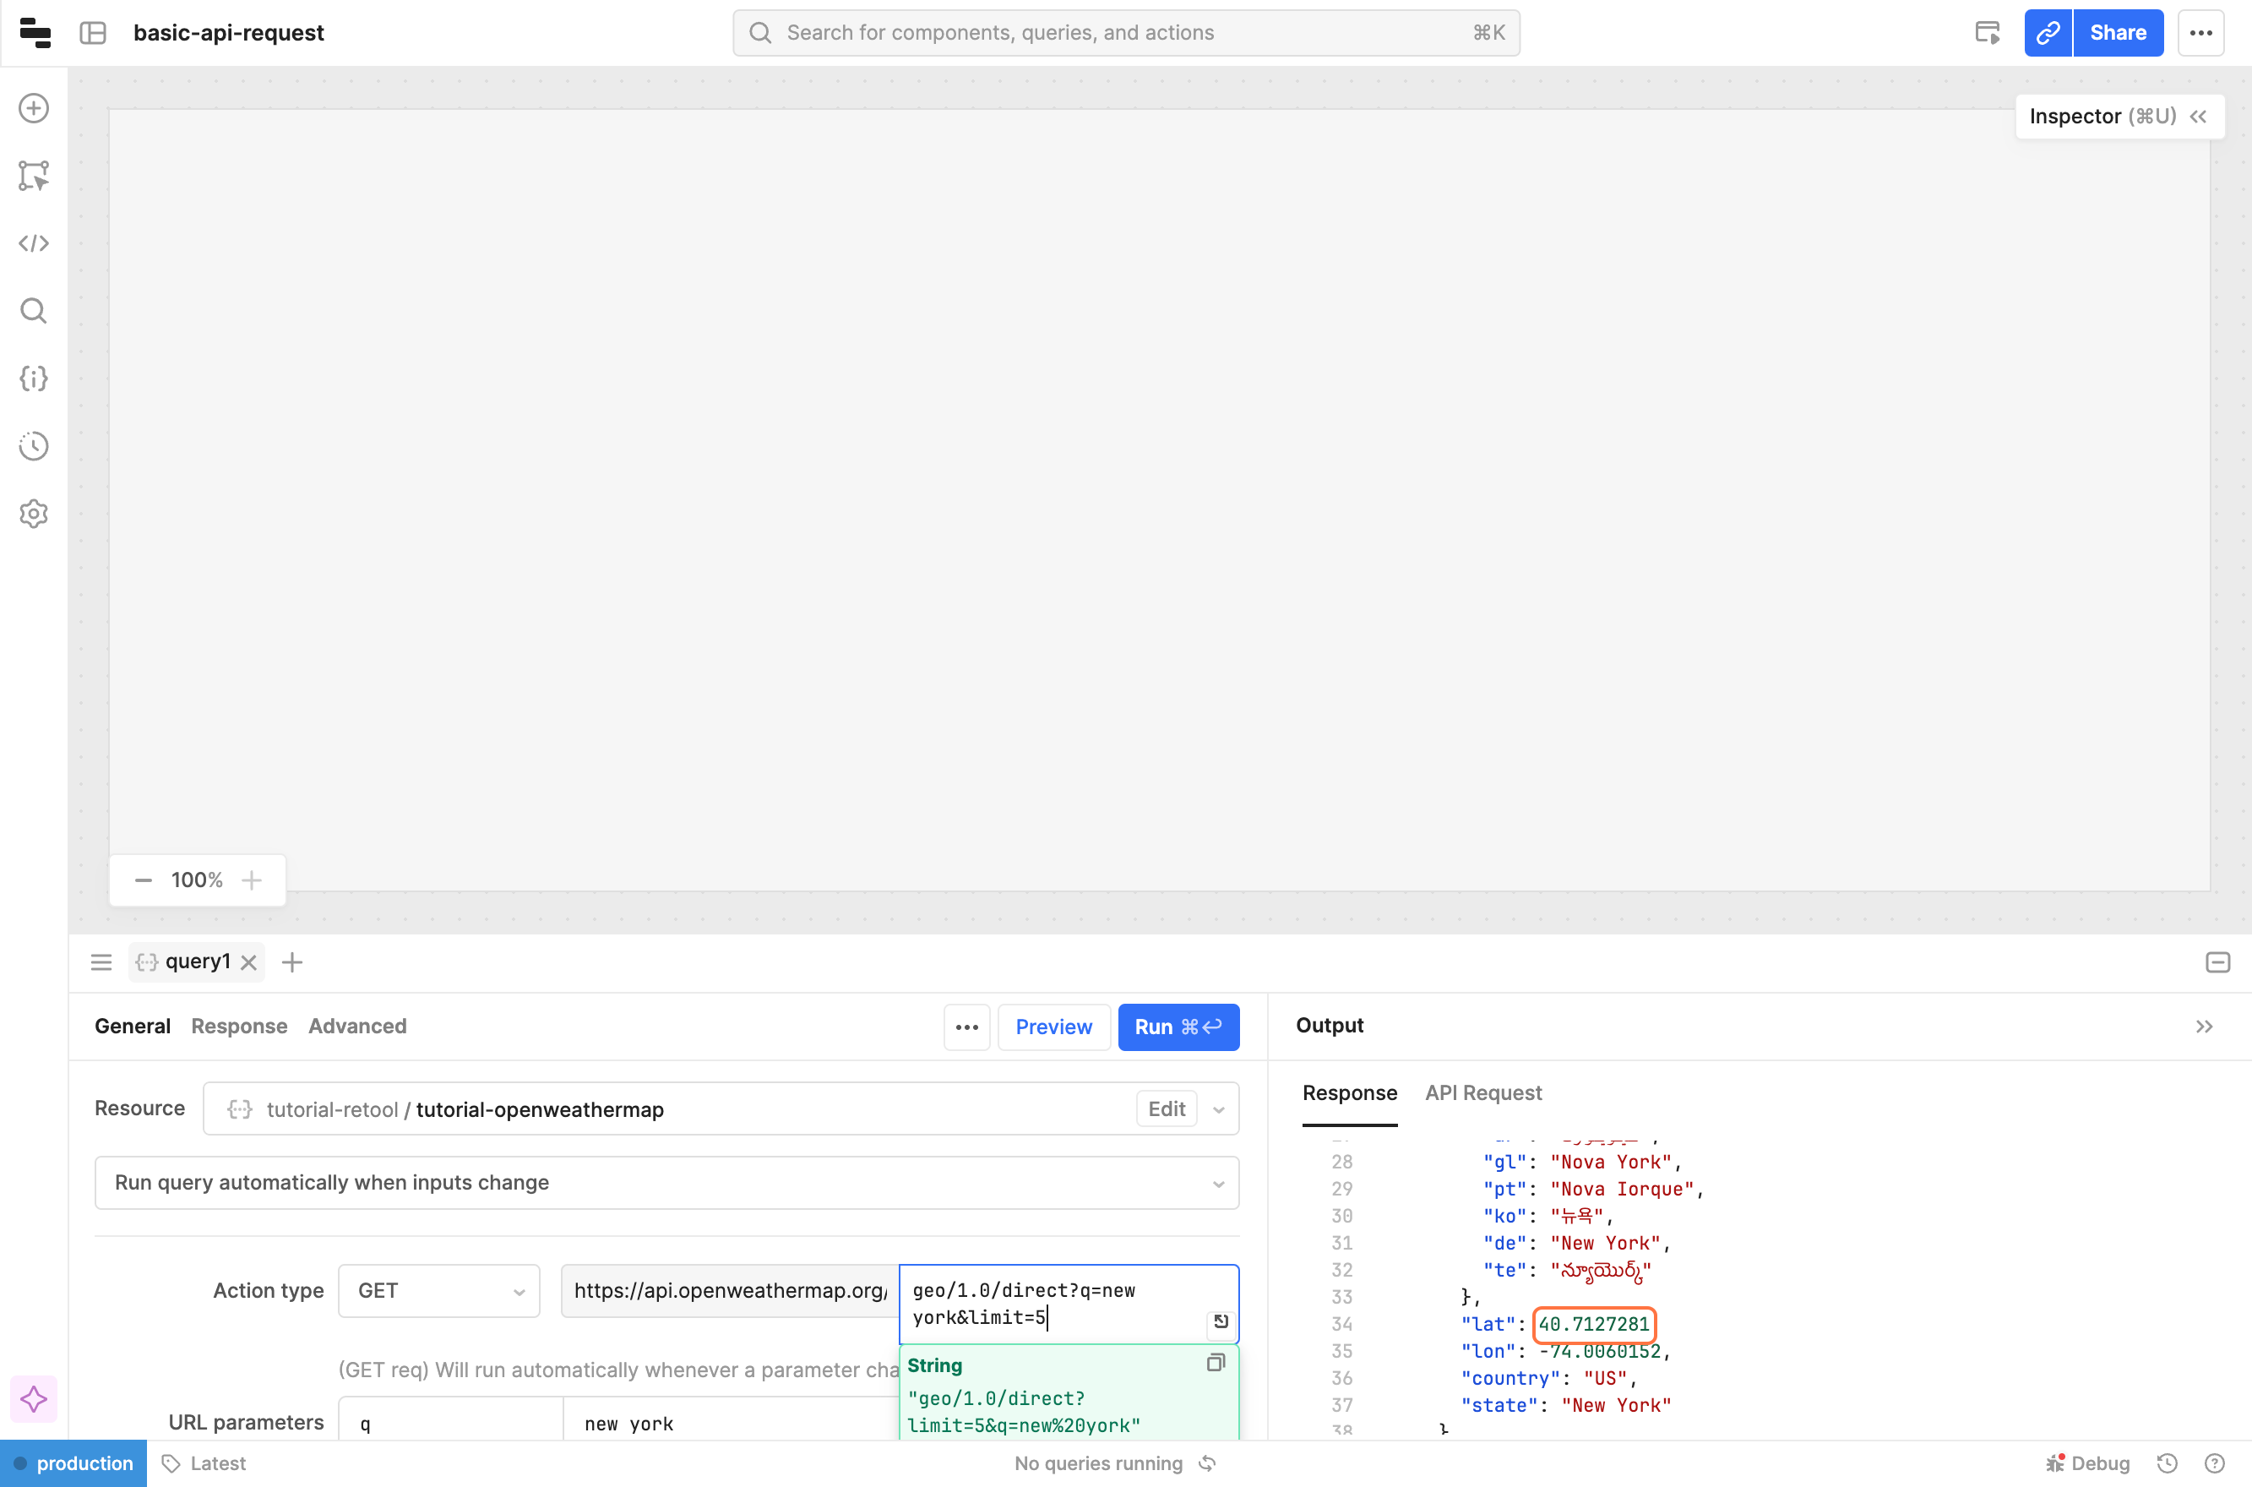This screenshot has width=2252, height=1487.
Task: Open the State inspector braces icon
Action: tap(34, 379)
